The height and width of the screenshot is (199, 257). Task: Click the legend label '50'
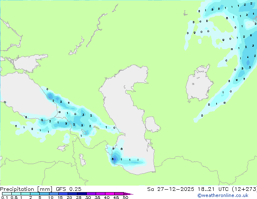point(126,197)
